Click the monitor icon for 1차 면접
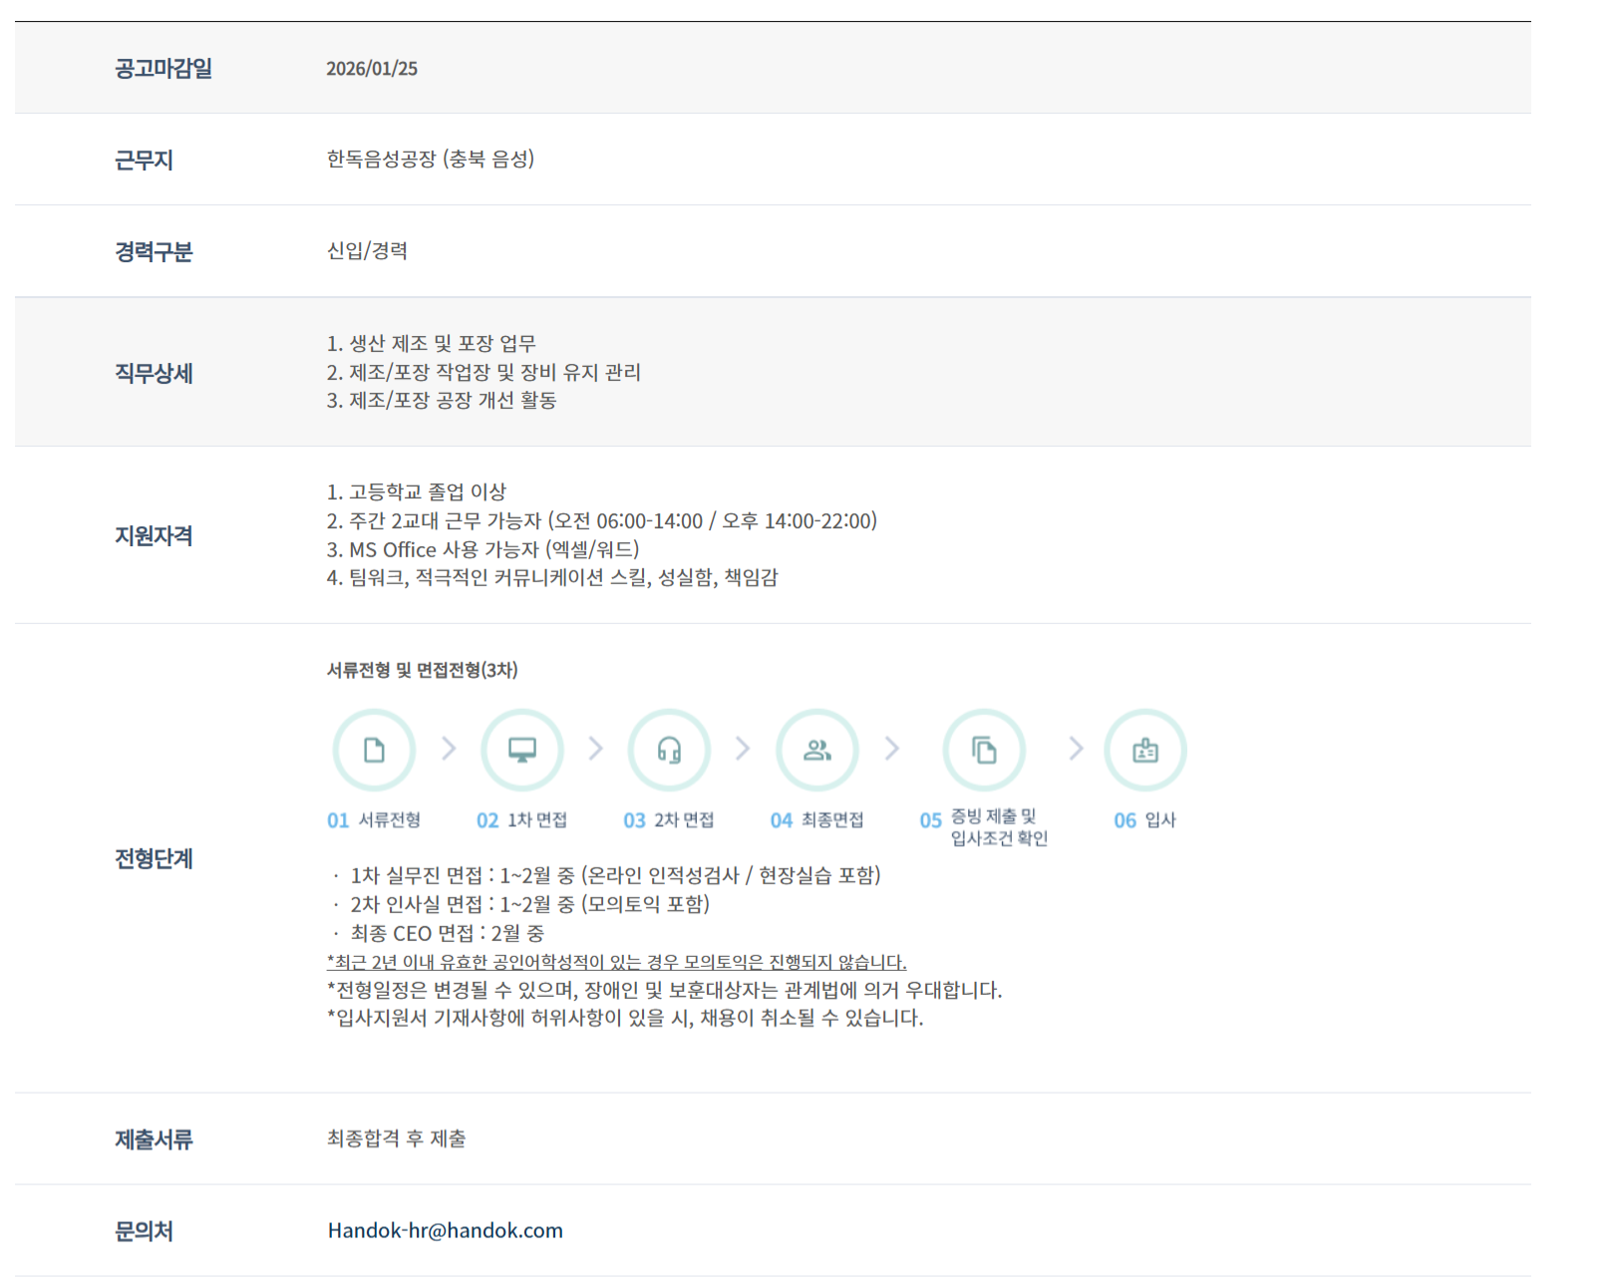 (521, 750)
